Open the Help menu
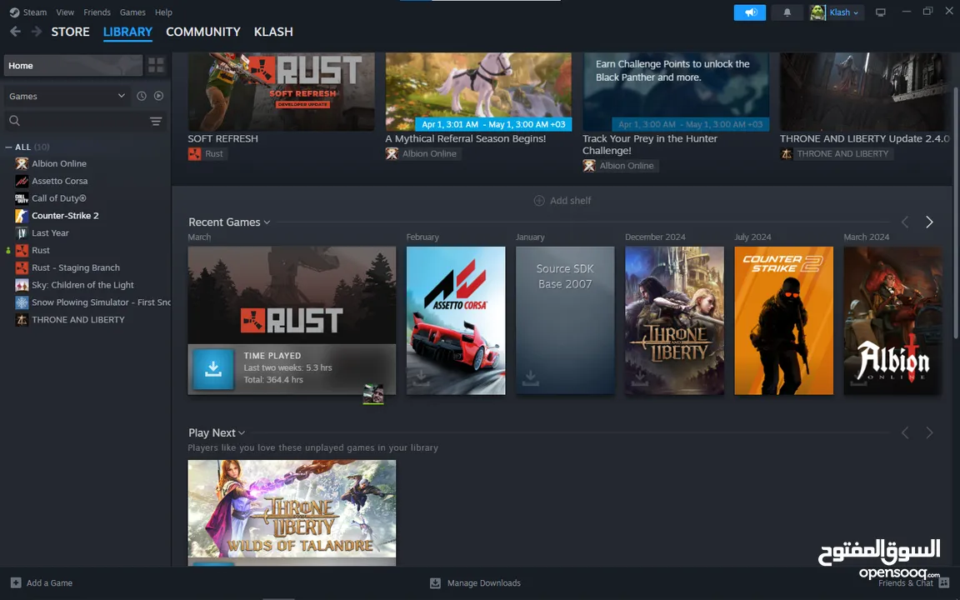The image size is (960, 600). pos(163,12)
